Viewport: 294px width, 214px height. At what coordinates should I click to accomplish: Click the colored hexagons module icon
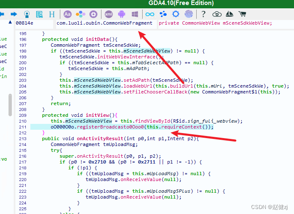click(80, 14)
